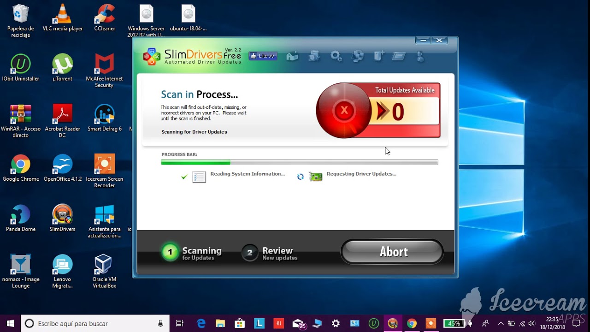Click the SlimDrivers logo
The image size is (590, 332).
[x=192, y=56]
